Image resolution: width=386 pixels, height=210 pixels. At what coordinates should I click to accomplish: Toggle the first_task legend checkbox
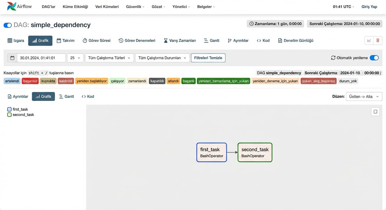point(9,109)
